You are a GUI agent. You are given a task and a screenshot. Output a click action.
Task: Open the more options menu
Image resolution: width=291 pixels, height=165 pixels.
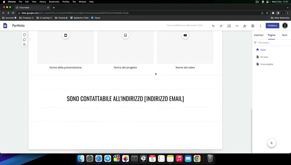pos(260,26)
